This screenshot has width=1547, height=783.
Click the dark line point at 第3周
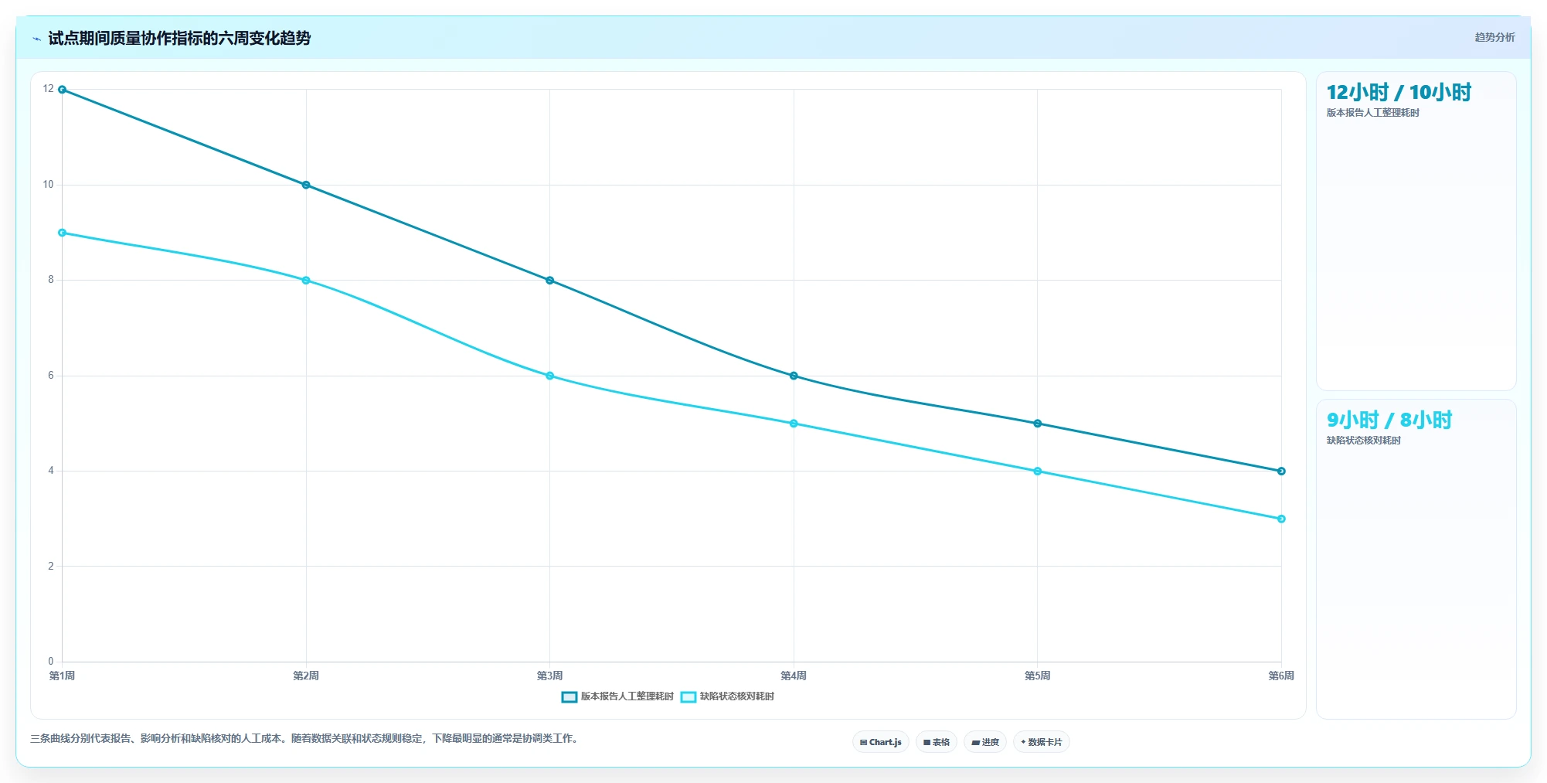pos(550,281)
